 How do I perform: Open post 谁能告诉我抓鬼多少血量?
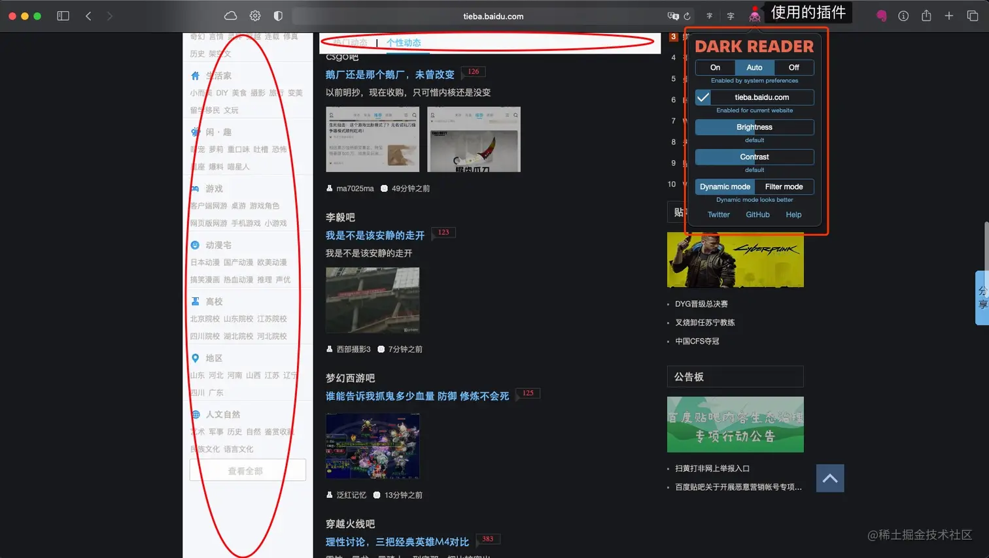tap(417, 396)
